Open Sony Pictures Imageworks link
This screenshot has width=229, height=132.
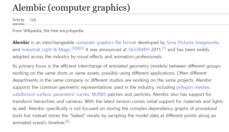click(x=193, y=42)
